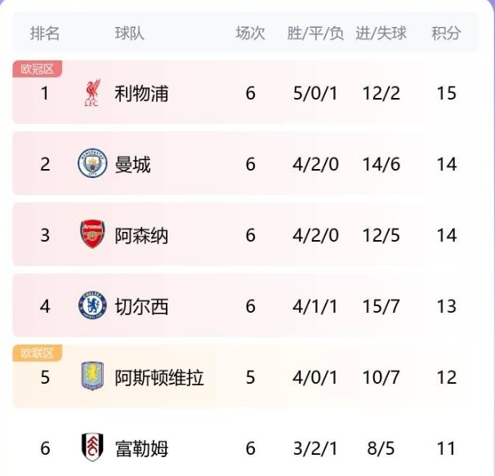
Task: Click the 进/失球 column header
Action: [x=381, y=33]
